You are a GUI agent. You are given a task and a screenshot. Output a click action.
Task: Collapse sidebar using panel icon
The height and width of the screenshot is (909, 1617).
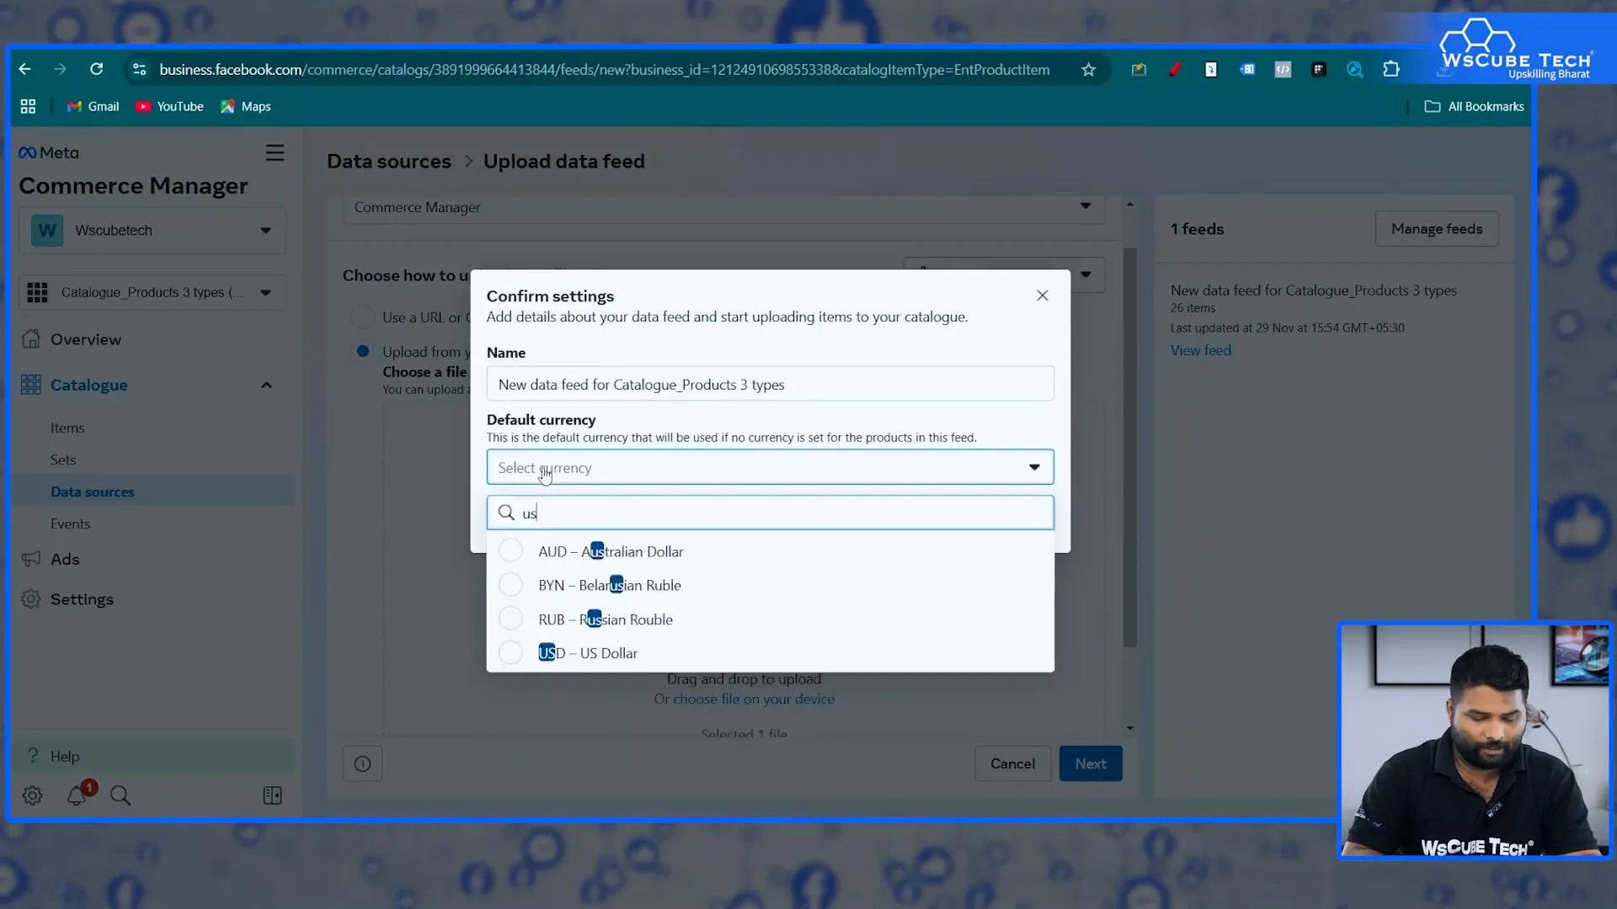point(272,795)
